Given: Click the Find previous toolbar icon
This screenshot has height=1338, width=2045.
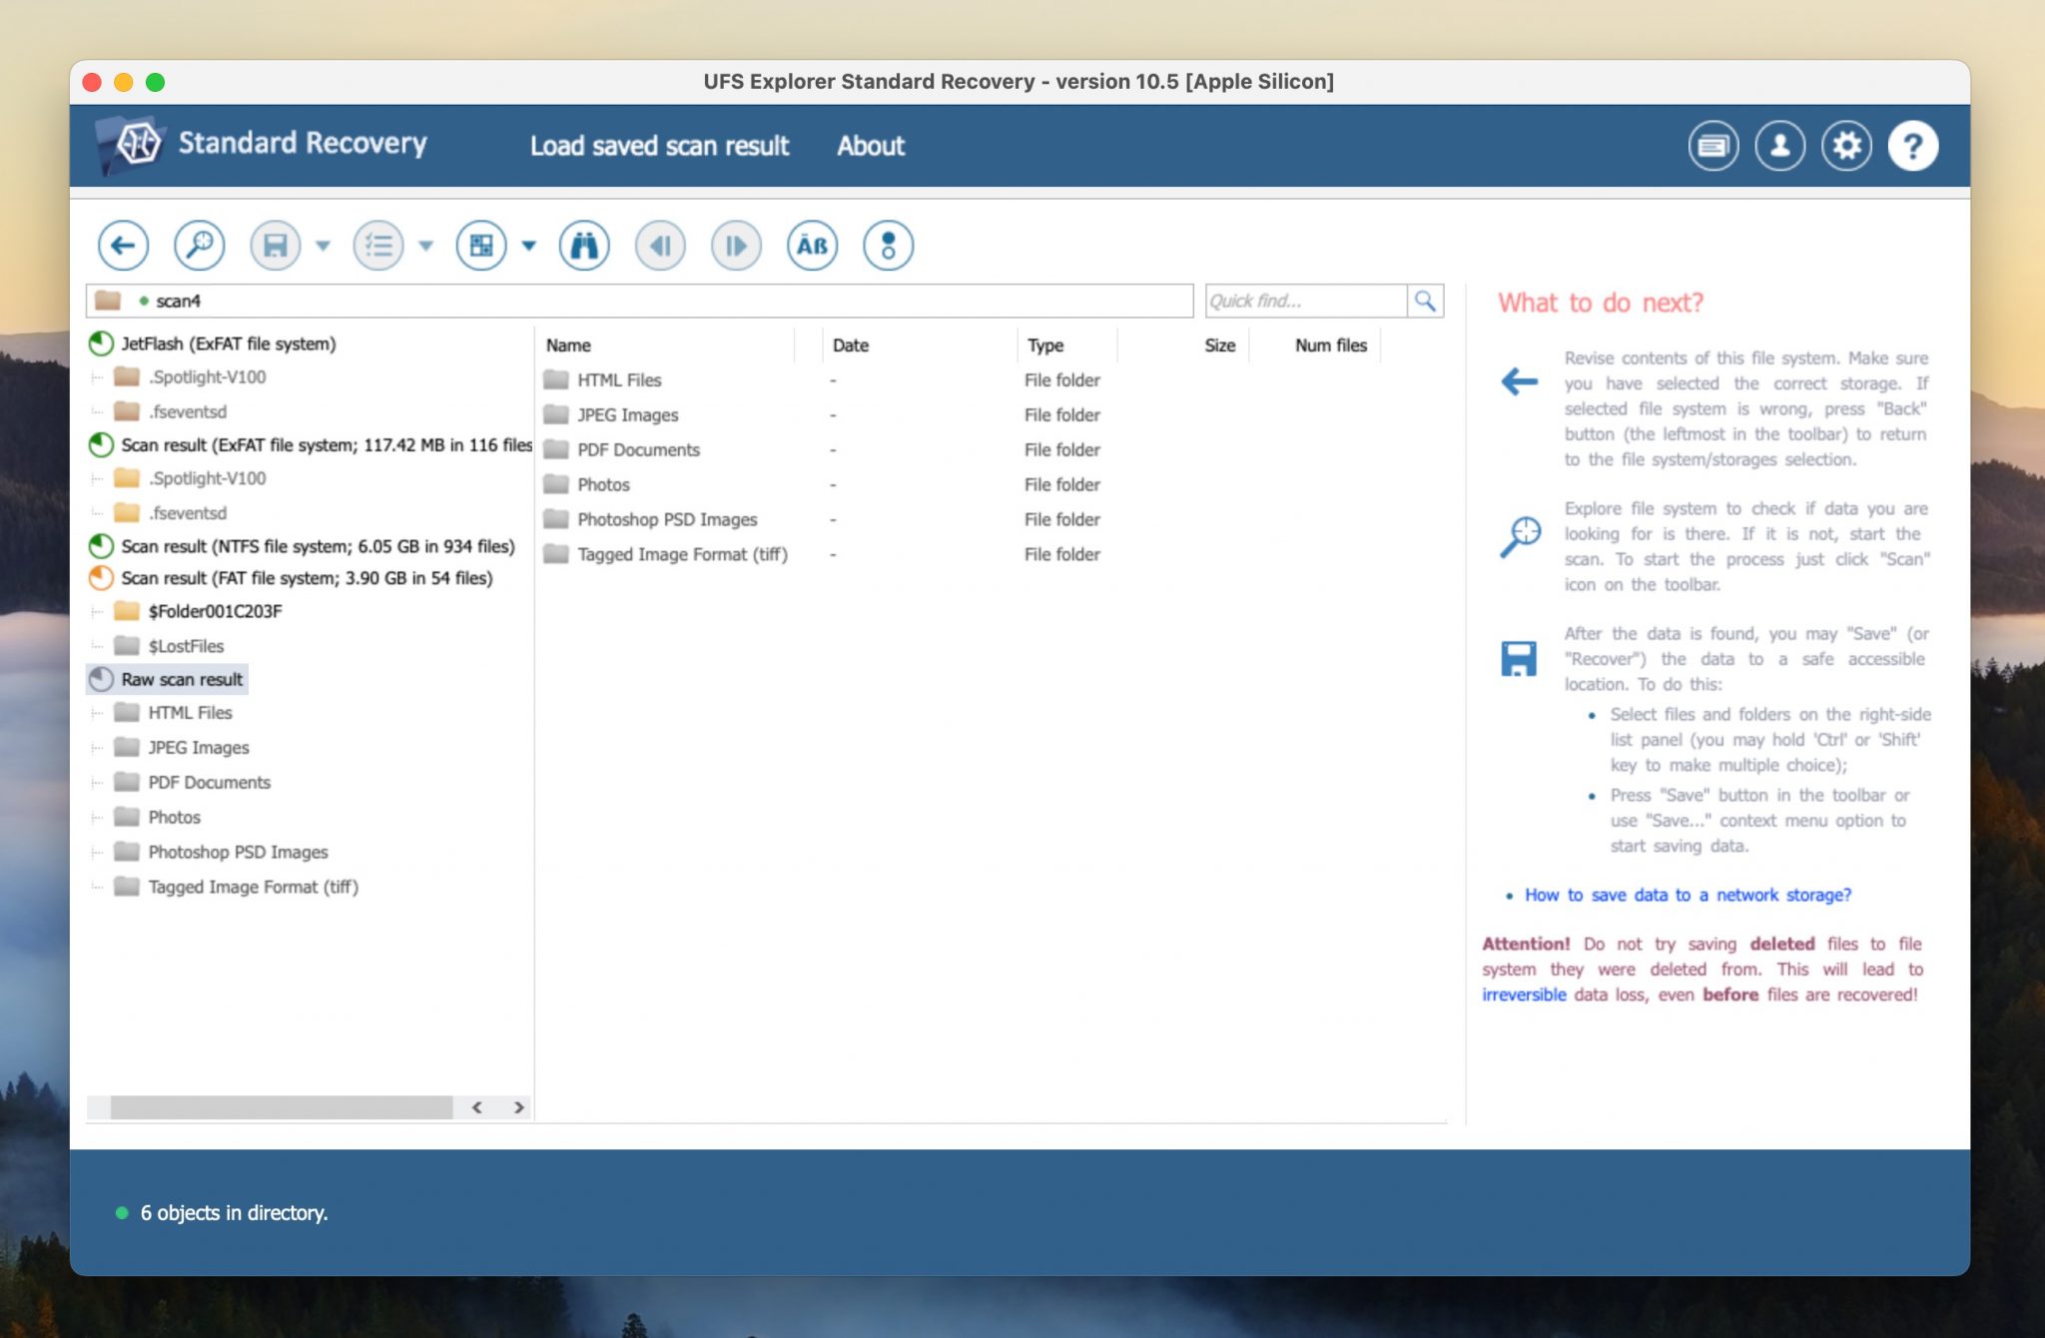Looking at the screenshot, I should [x=660, y=246].
